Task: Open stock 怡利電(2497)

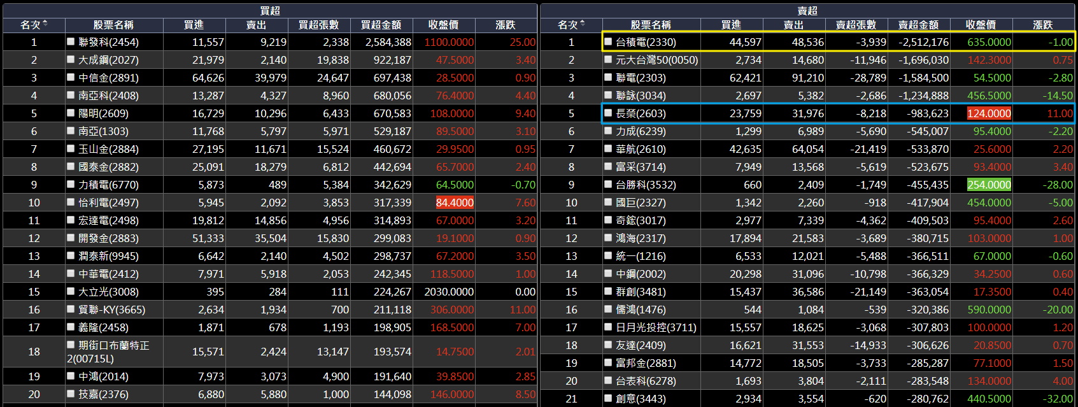Action: point(108,203)
